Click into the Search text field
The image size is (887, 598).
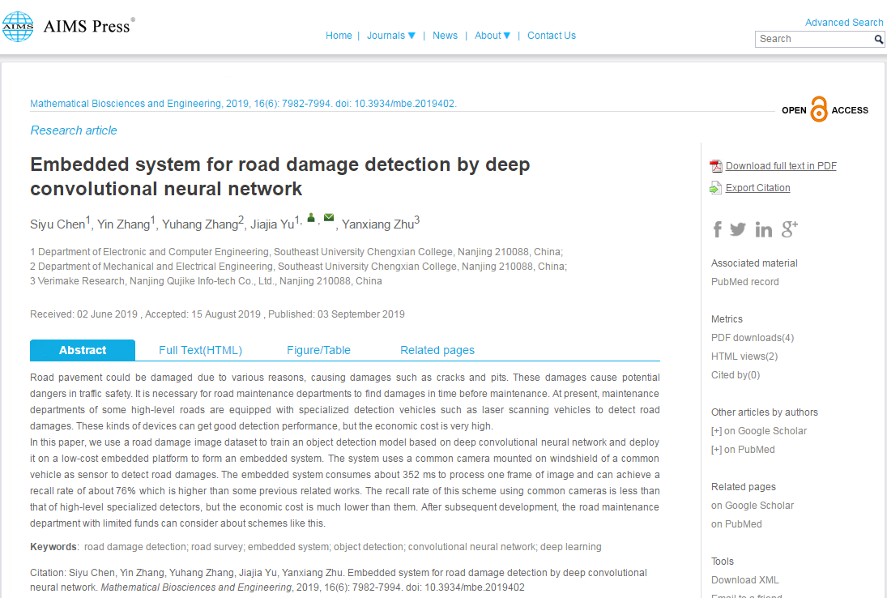pyautogui.click(x=812, y=39)
